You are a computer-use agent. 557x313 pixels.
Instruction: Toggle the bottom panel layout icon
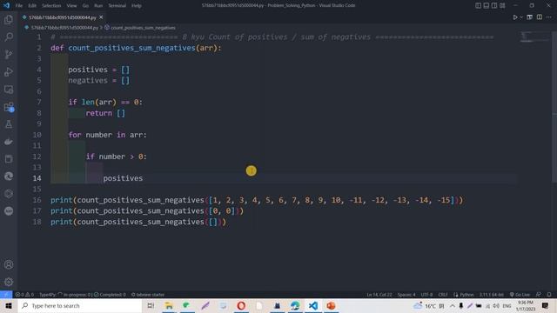(x=487, y=5)
